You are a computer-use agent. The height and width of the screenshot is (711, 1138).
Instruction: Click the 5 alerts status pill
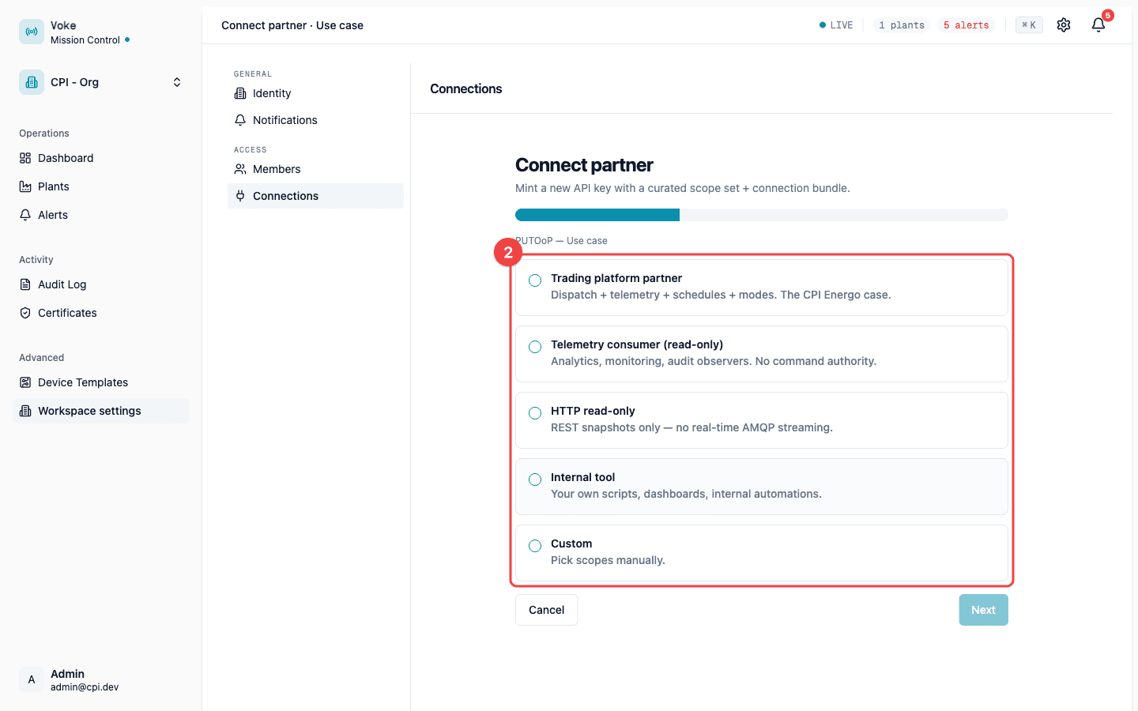click(966, 25)
